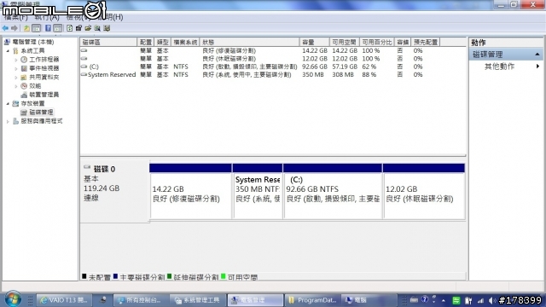The width and height of the screenshot is (546, 307).
Task: Select the 12.02 GB hibernation partition block
Action: pyautogui.click(x=424, y=191)
